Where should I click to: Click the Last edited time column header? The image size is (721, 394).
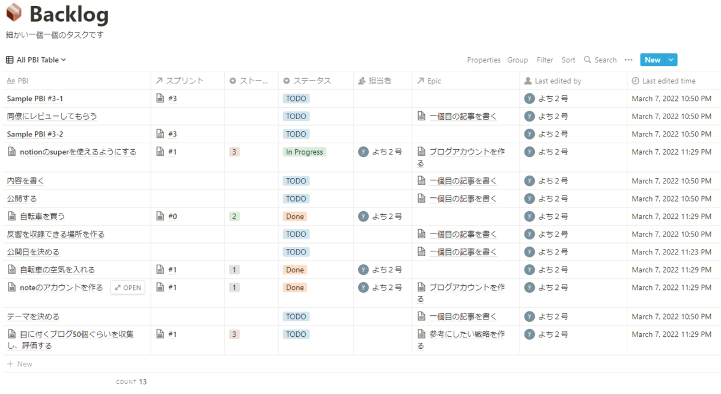674,81
